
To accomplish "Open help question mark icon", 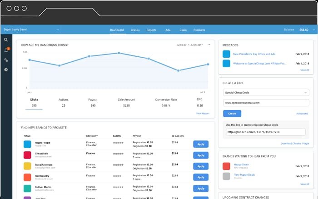I will (x=6, y=70).
